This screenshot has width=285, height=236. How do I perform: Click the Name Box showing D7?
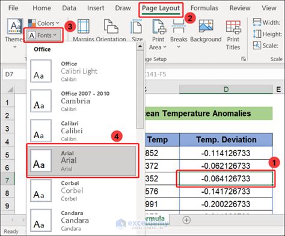[x=14, y=74]
